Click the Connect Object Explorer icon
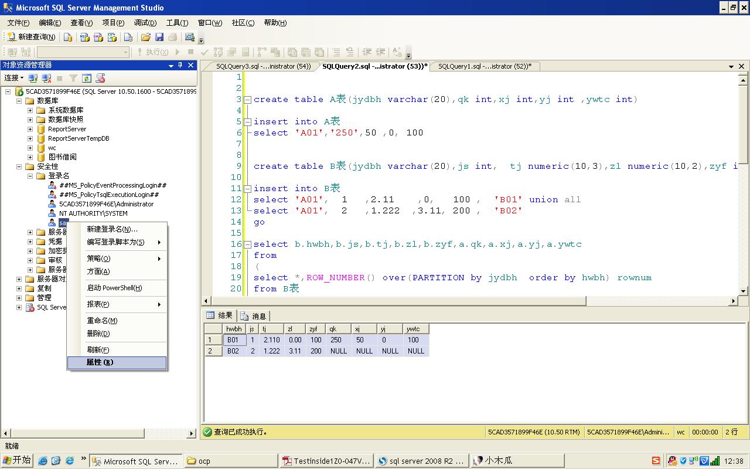 tap(33, 78)
